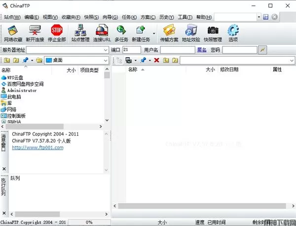The width and height of the screenshot is (296, 226).
Task: Click the remote pane tree view icon
Action: 119,60
